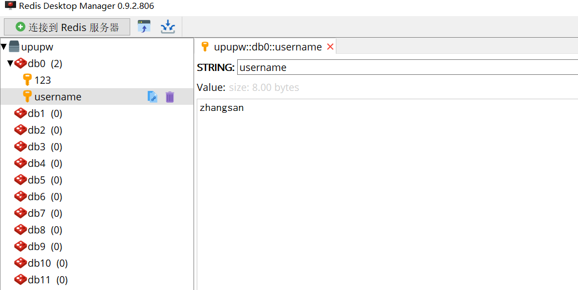
Task: Click the upupw server icon
Action: [14, 47]
